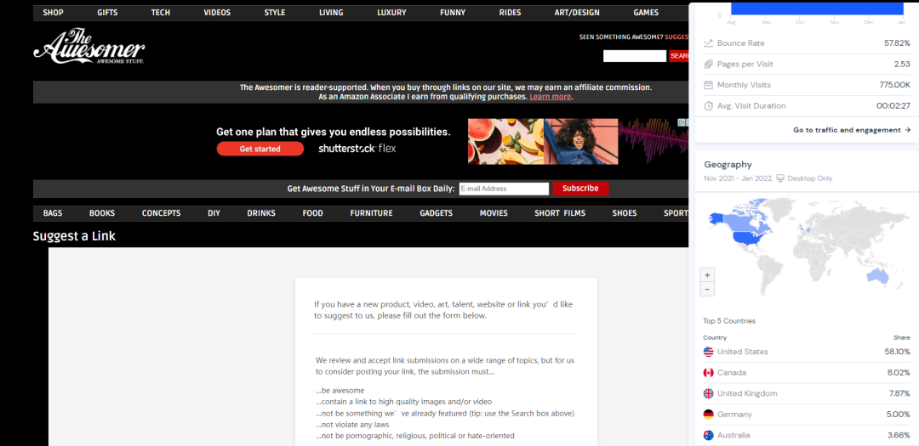Image resolution: width=919 pixels, height=446 pixels.
Task: Click the Geography panel heading
Action: click(x=728, y=165)
